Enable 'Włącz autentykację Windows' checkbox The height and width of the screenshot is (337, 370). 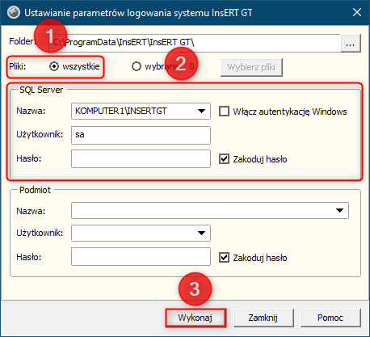click(224, 112)
